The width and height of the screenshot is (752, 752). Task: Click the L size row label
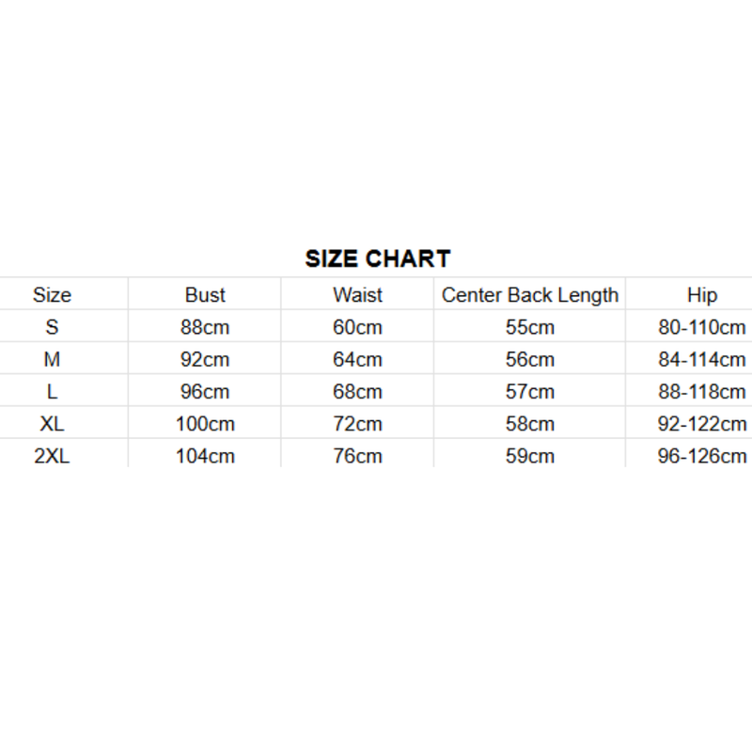pyautogui.click(x=52, y=392)
